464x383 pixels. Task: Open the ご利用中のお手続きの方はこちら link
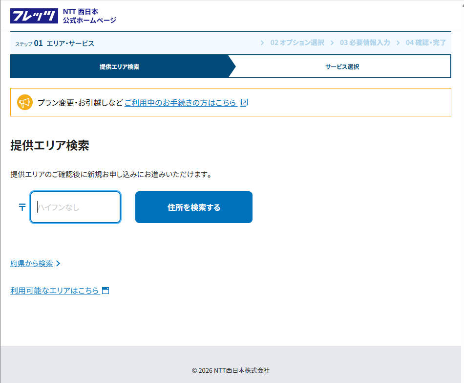coord(180,103)
